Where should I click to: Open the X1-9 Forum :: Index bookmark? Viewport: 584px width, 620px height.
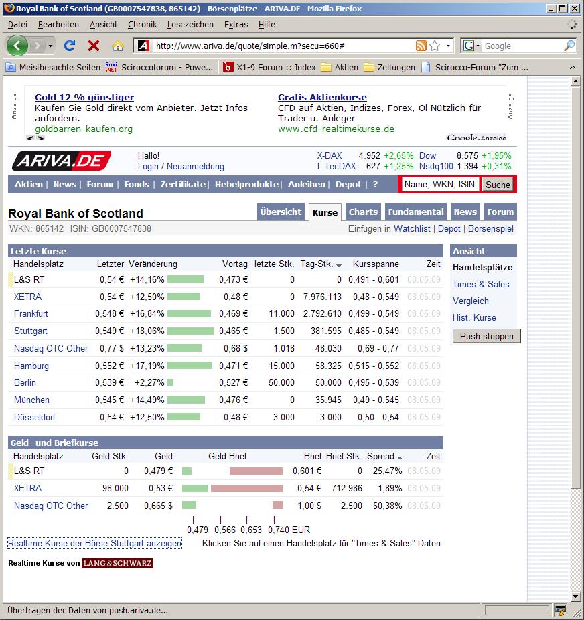(x=270, y=67)
